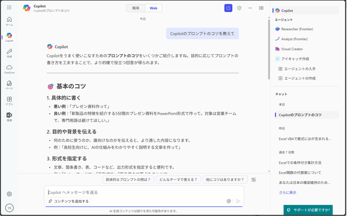Open アプリ icon in left rail
Image resolution: width=348 pixels, height=216 pixels.
coord(9,101)
